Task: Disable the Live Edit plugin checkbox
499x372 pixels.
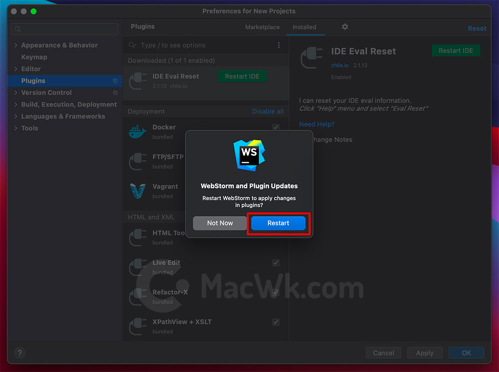Action: pyautogui.click(x=276, y=263)
